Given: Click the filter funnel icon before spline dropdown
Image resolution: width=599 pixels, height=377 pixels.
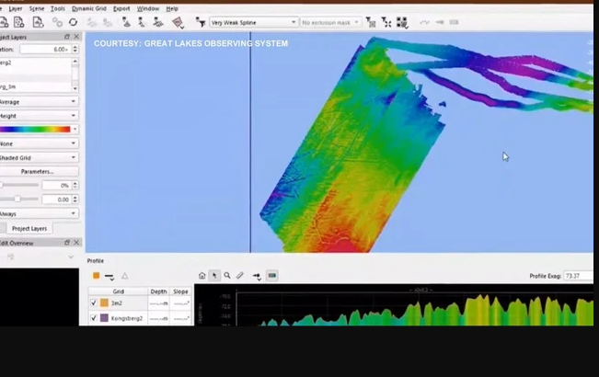Looking at the screenshot, I should (x=201, y=22).
